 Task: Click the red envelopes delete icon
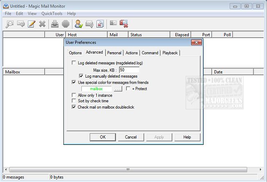(x=124, y=24)
